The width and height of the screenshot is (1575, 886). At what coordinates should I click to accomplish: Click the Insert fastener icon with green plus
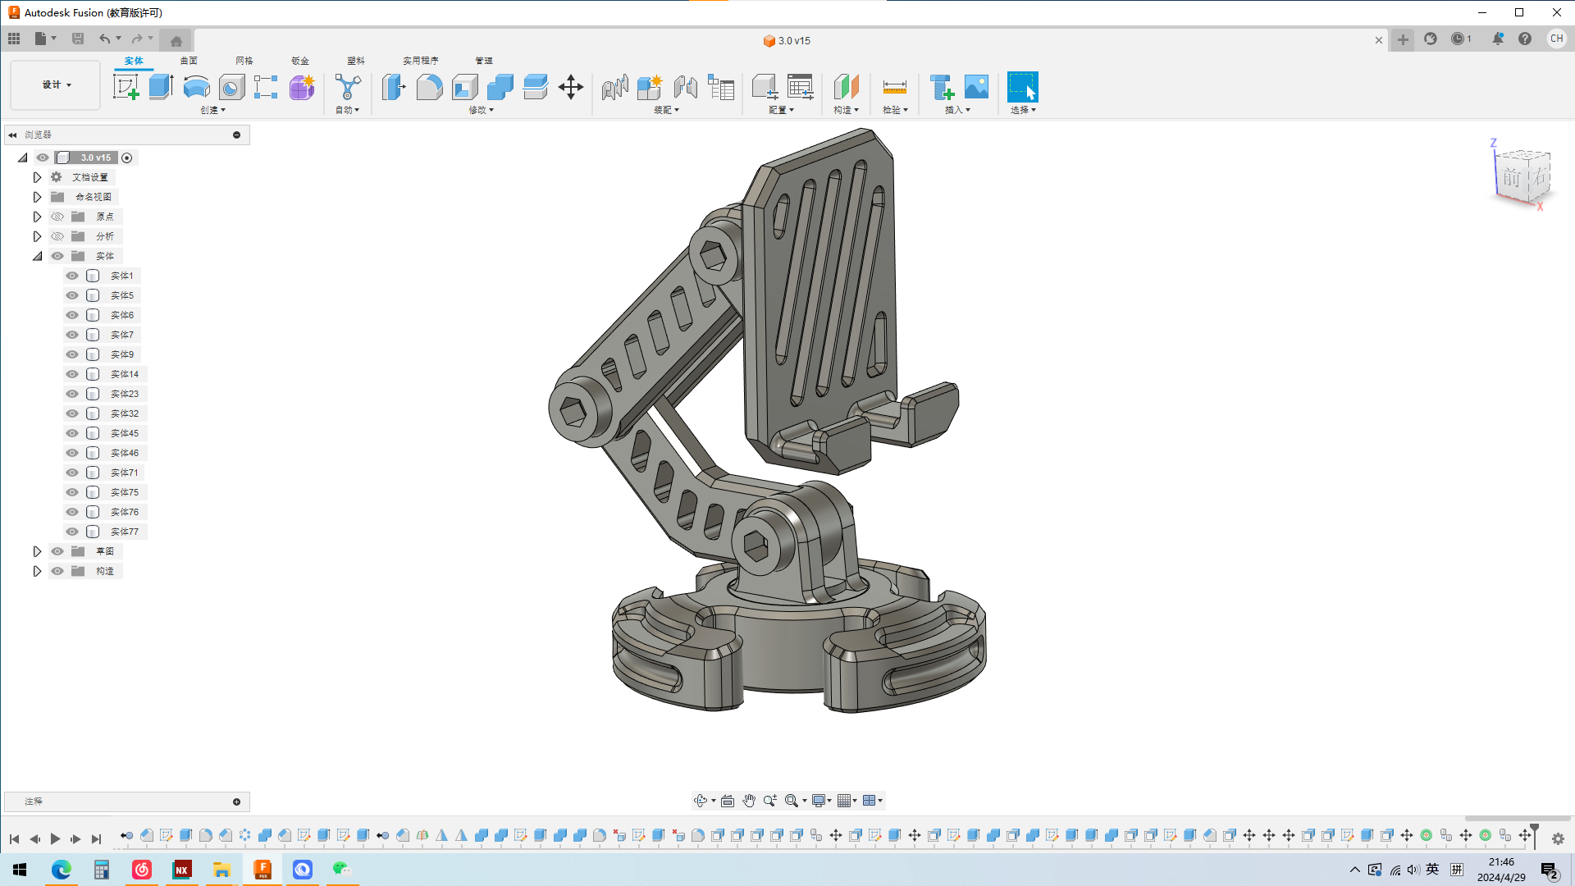[941, 87]
